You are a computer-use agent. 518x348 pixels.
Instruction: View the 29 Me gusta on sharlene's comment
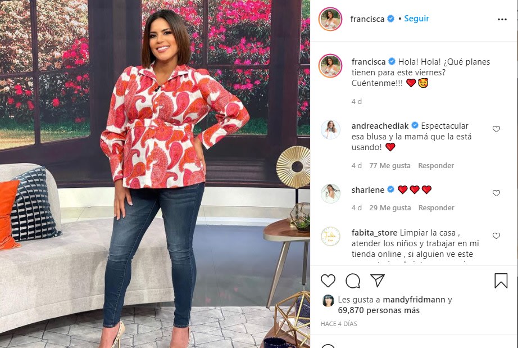coord(390,208)
